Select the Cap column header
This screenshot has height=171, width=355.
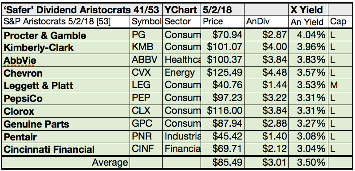pos(340,22)
